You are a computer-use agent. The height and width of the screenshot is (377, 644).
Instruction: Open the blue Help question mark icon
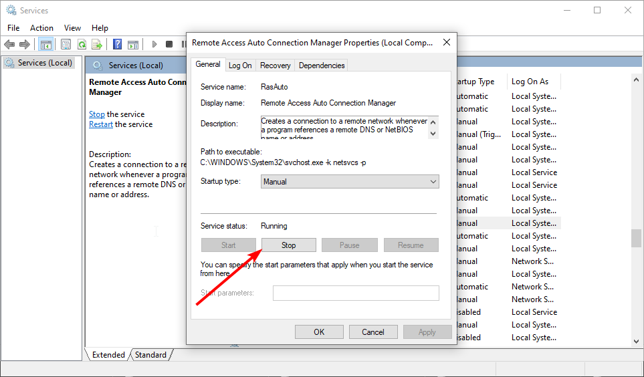coord(118,44)
